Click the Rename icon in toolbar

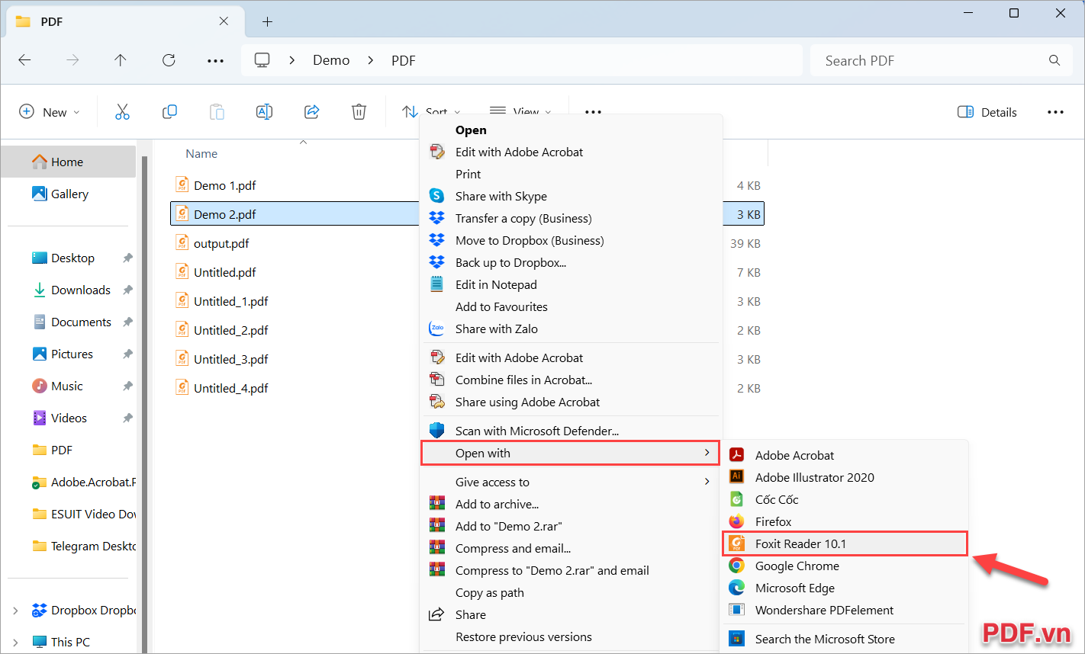264,112
